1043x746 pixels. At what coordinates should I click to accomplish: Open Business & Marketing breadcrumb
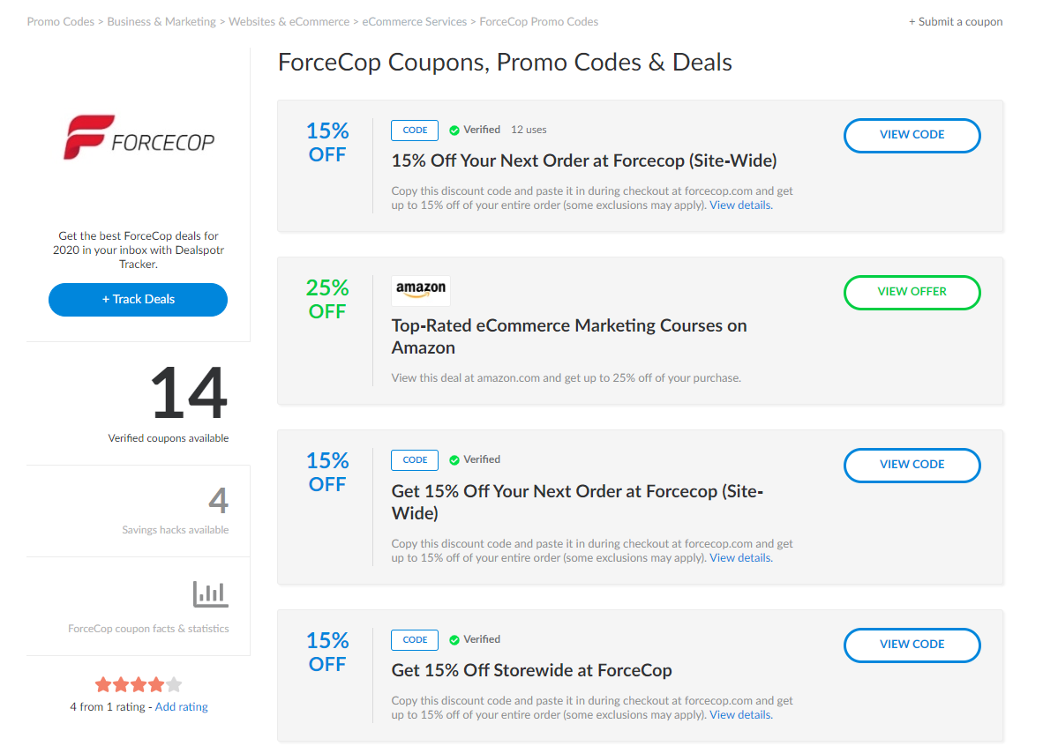pyautogui.click(x=161, y=22)
